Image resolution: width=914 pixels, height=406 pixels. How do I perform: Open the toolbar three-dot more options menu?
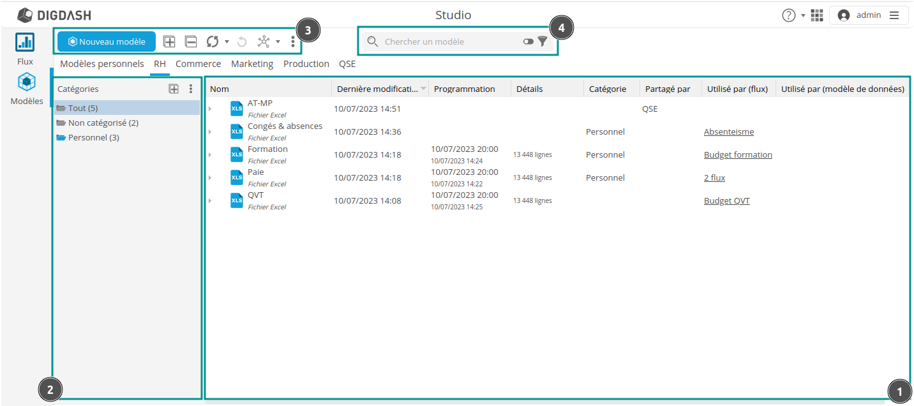point(293,41)
